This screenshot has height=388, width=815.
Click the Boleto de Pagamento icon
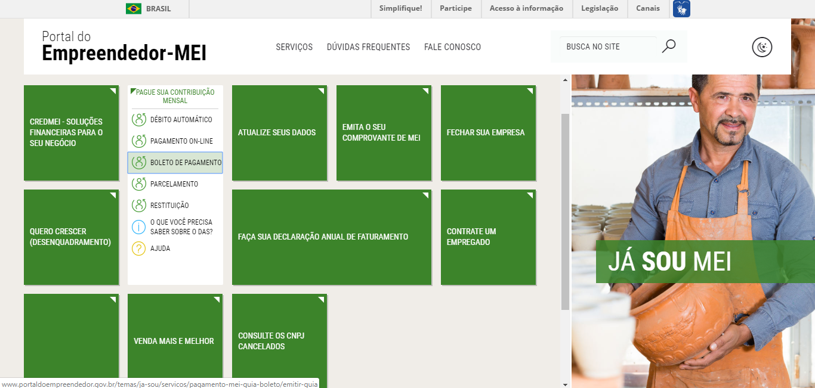tap(138, 162)
